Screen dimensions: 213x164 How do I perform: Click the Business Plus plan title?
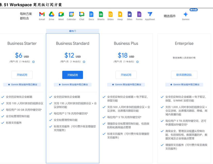[126, 43]
